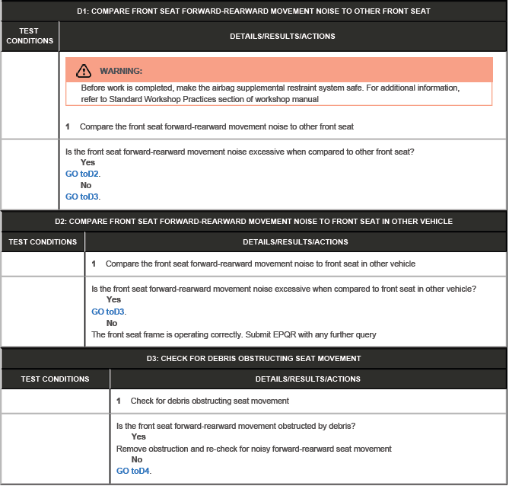Viewport: 509px width, 486px height.
Task: Select the D1 section title header
Action: pyautogui.click(x=253, y=11)
